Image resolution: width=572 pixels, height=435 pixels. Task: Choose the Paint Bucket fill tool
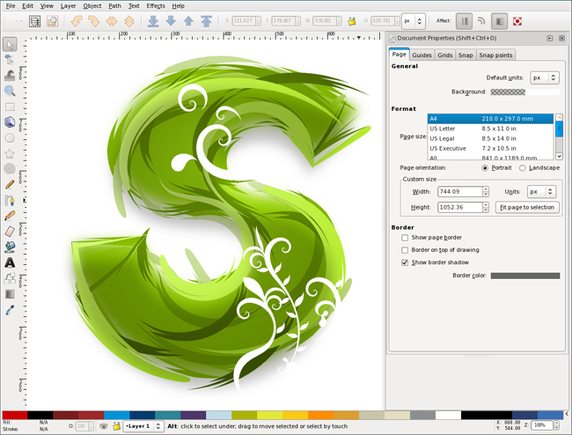pyautogui.click(x=10, y=247)
